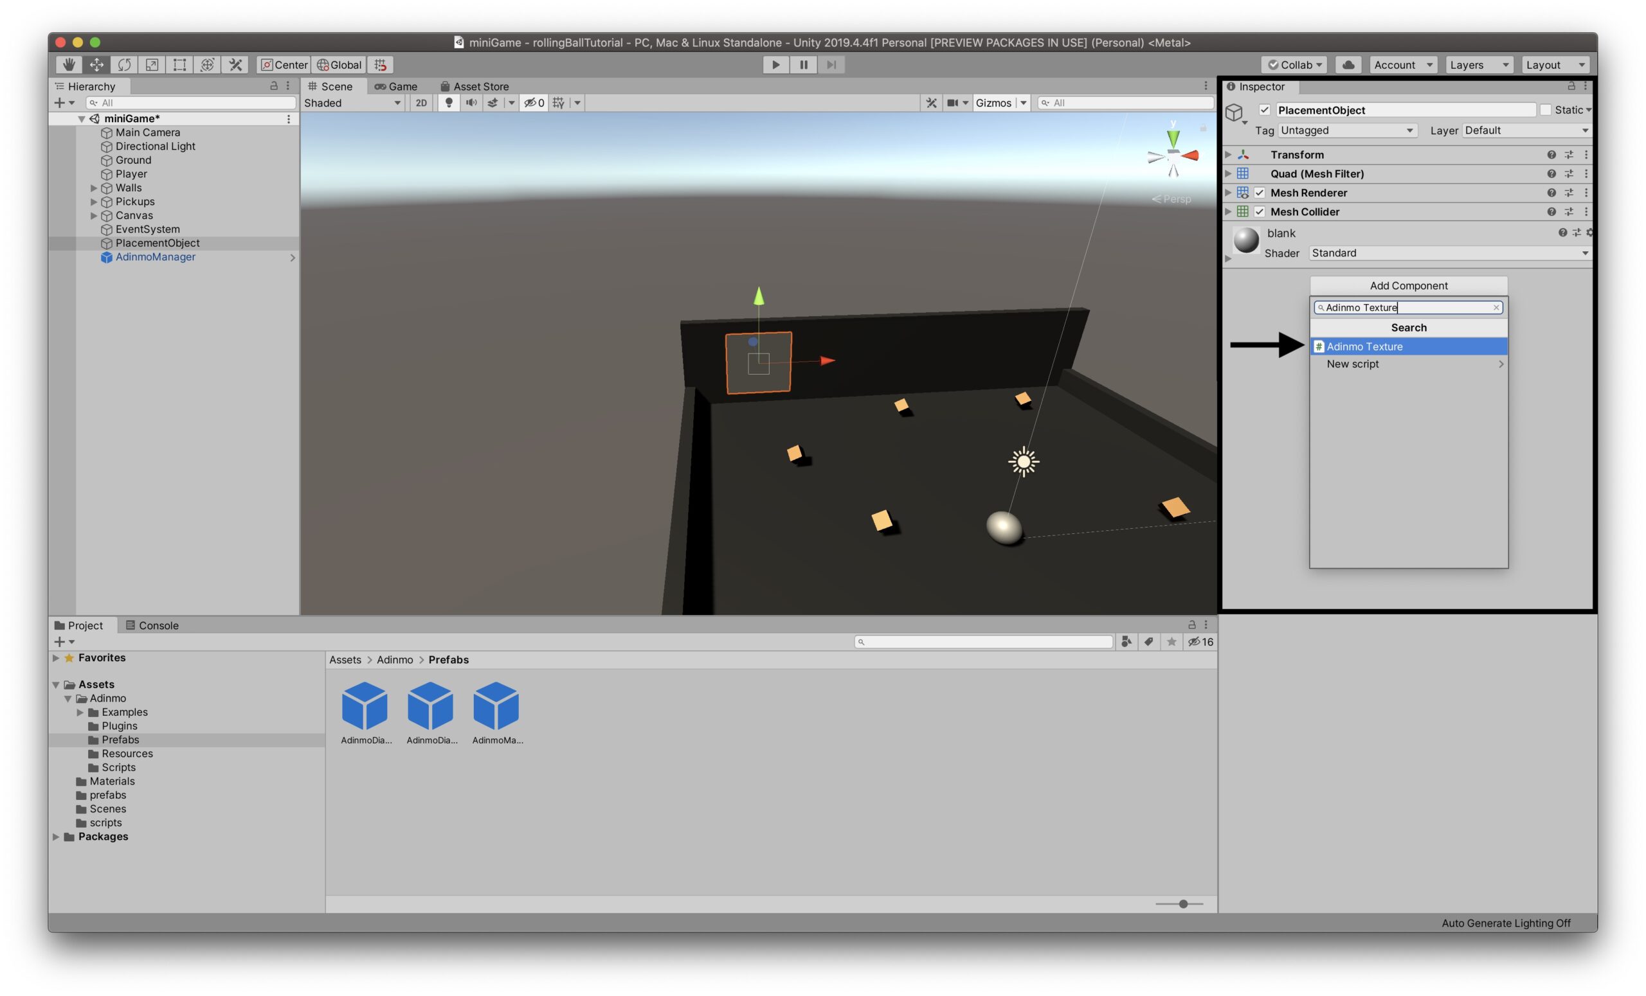Image resolution: width=1646 pixels, height=996 pixels.
Task: Expand the Walls object
Action: pos(93,188)
